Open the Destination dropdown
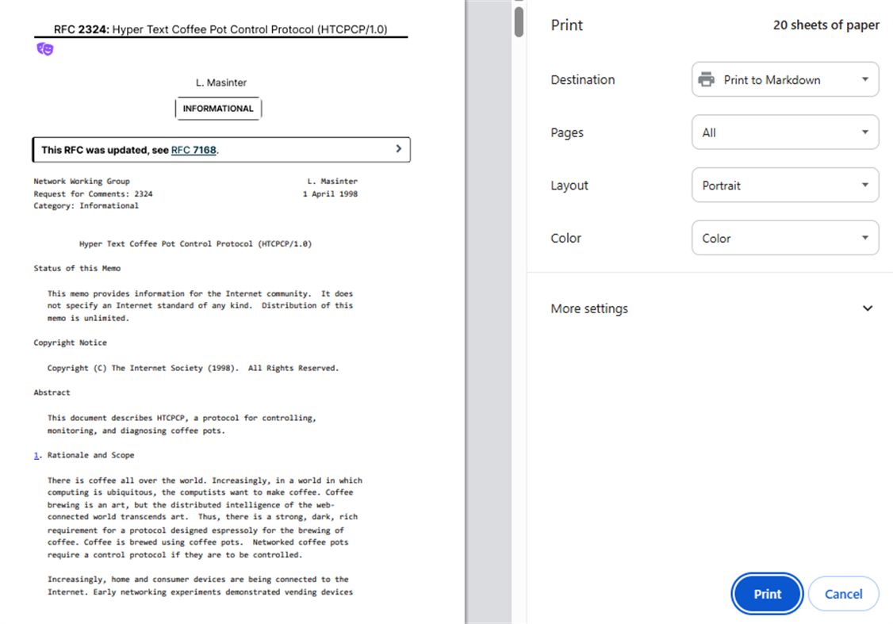 pyautogui.click(x=785, y=80)
